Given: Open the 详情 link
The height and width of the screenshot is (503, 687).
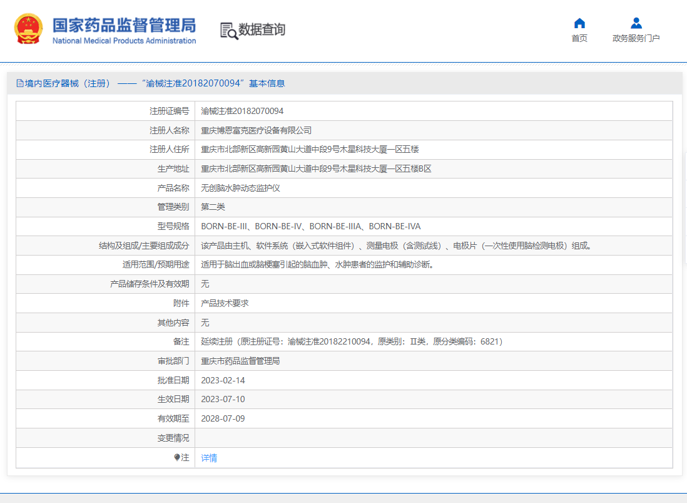Looking at the screenshot, I should coord(209,458).
